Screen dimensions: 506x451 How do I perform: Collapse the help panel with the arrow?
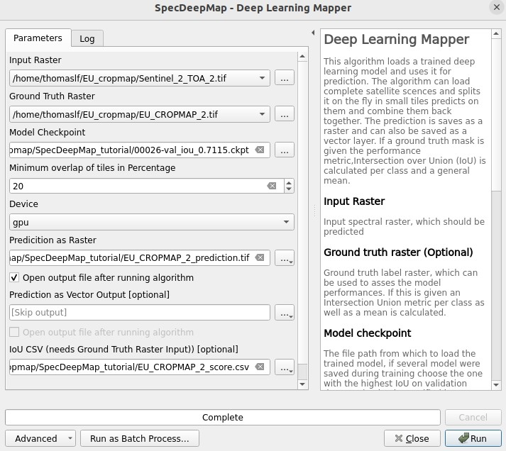coord(313,33)
